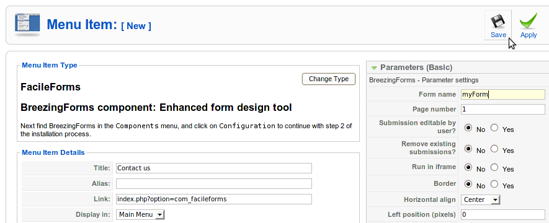Click the Page number input field
The width and height of the screenshot is (549, 223).
click(x=502, y=109)
